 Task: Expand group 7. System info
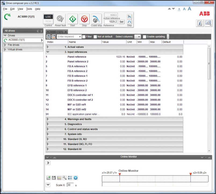tap(48, 134)
